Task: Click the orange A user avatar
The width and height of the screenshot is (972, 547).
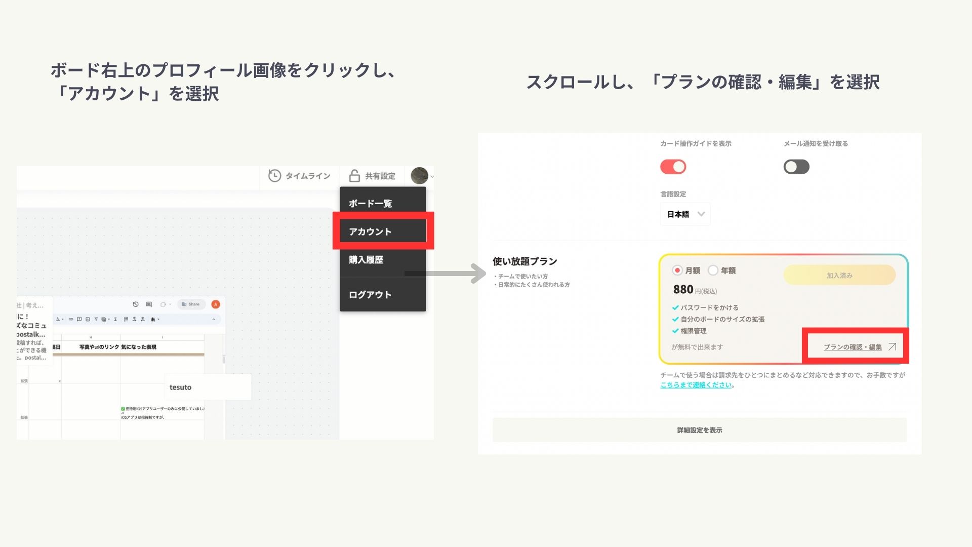Action: [216, 304]
